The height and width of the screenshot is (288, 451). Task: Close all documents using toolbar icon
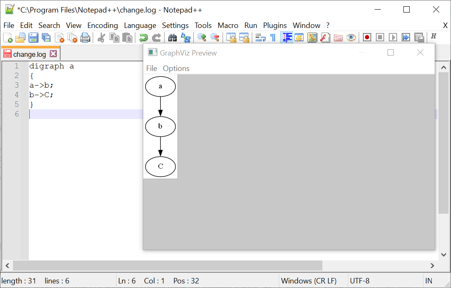tap(72, 38)
